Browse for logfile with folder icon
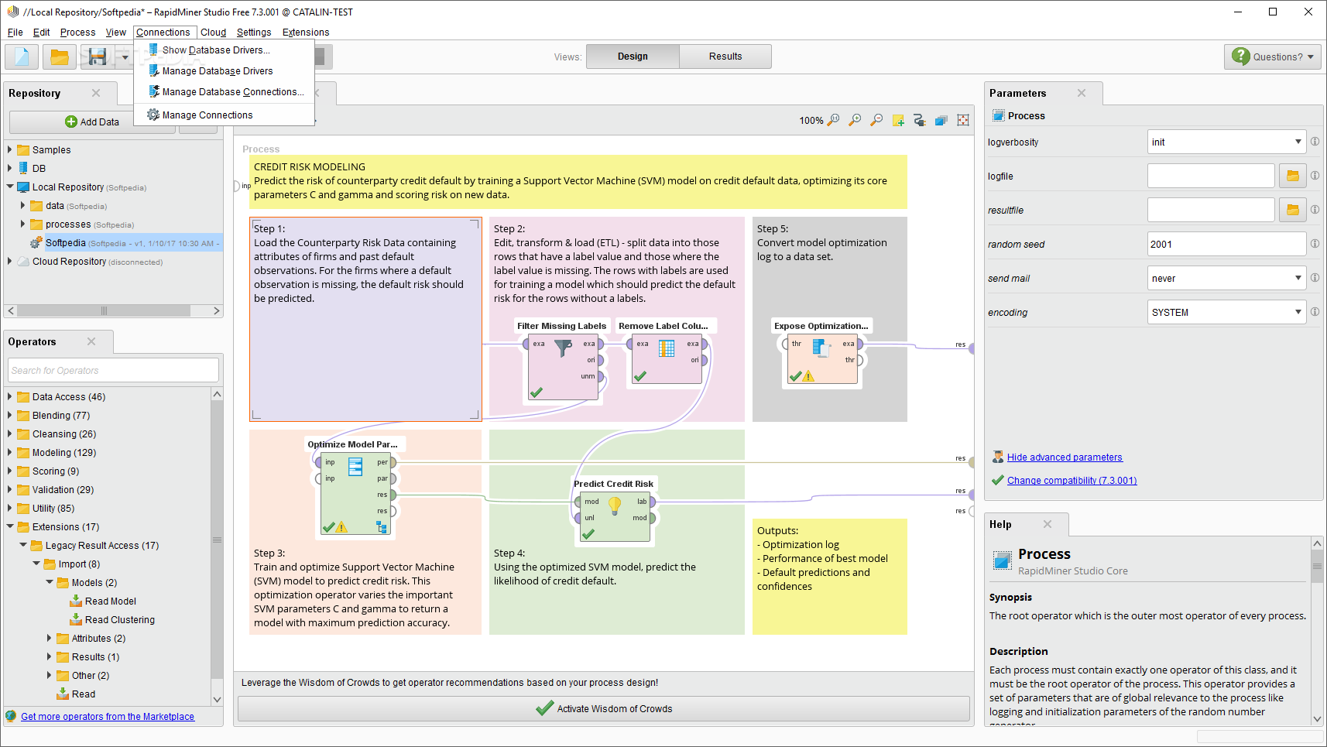This screenshot has width=1327, height=747. click(x=1292, y=176)
